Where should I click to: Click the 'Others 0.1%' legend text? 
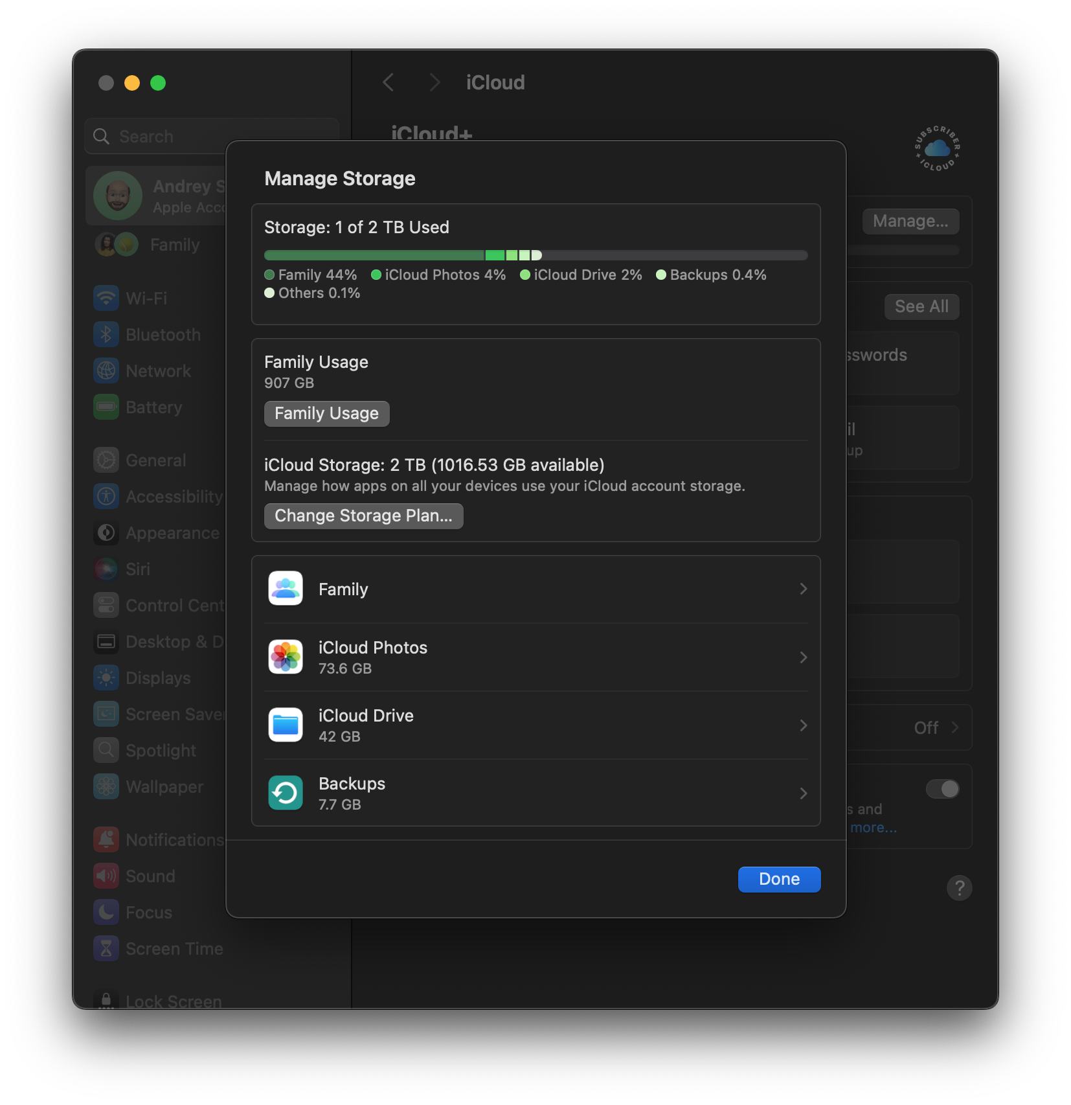[x=319, y=293]
